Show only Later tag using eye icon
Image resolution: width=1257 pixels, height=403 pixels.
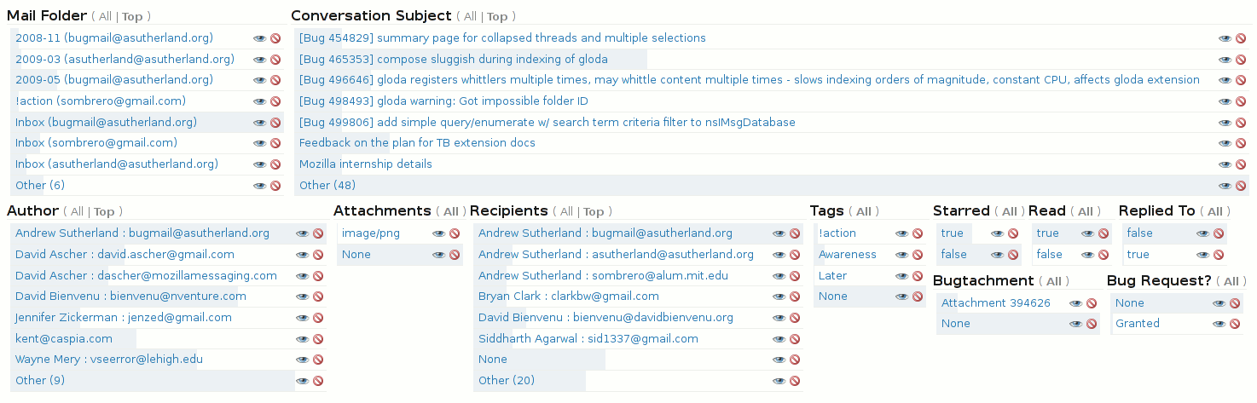(901, 276)
